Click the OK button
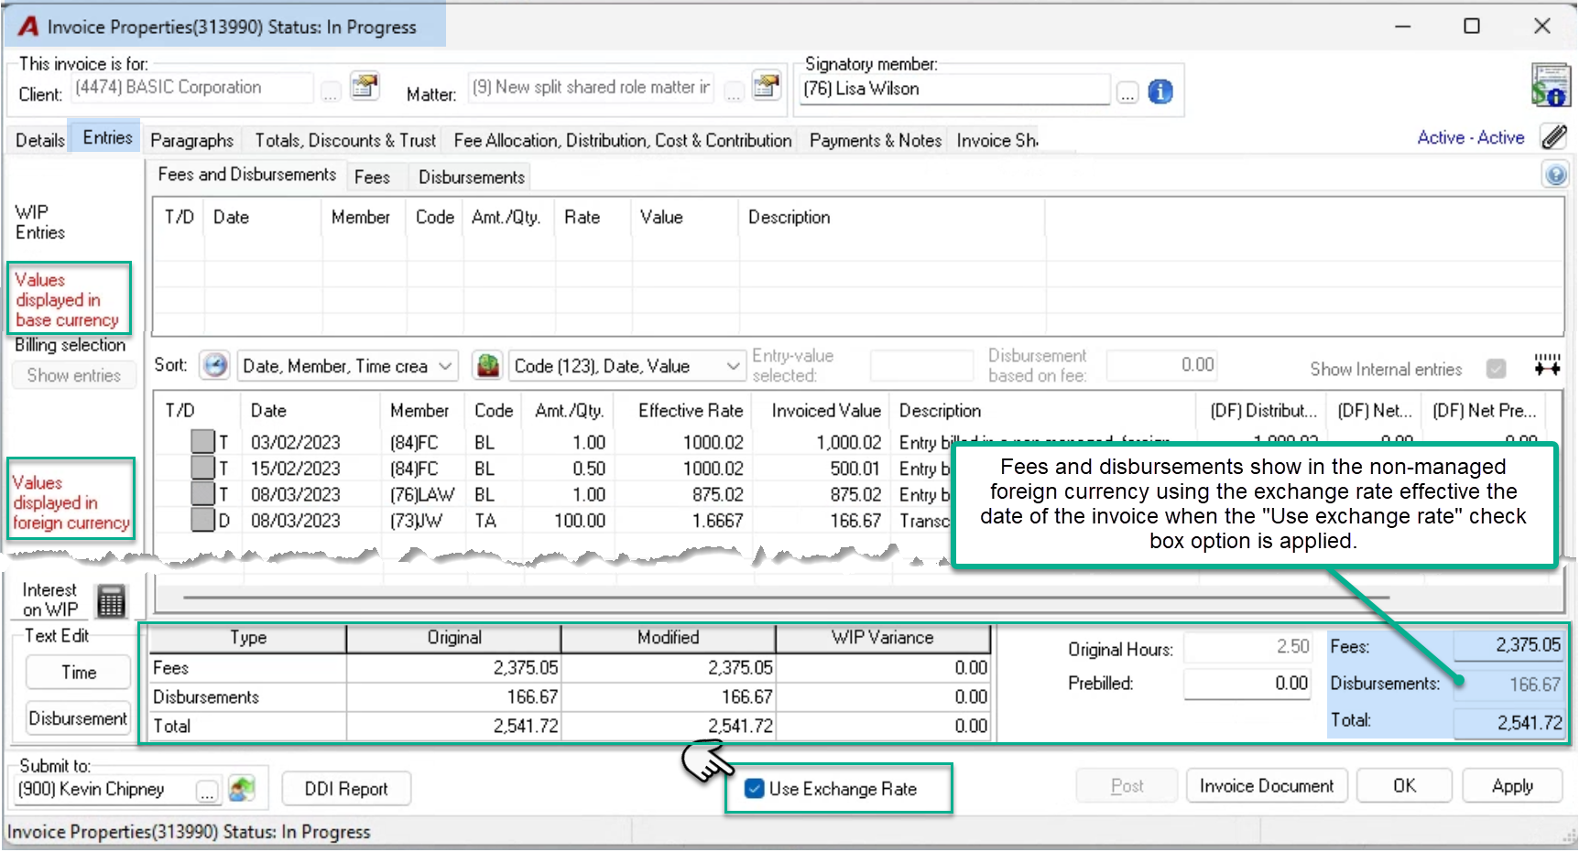 1404,786
